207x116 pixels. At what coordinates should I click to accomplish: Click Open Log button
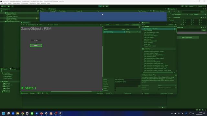coord(100,93)
